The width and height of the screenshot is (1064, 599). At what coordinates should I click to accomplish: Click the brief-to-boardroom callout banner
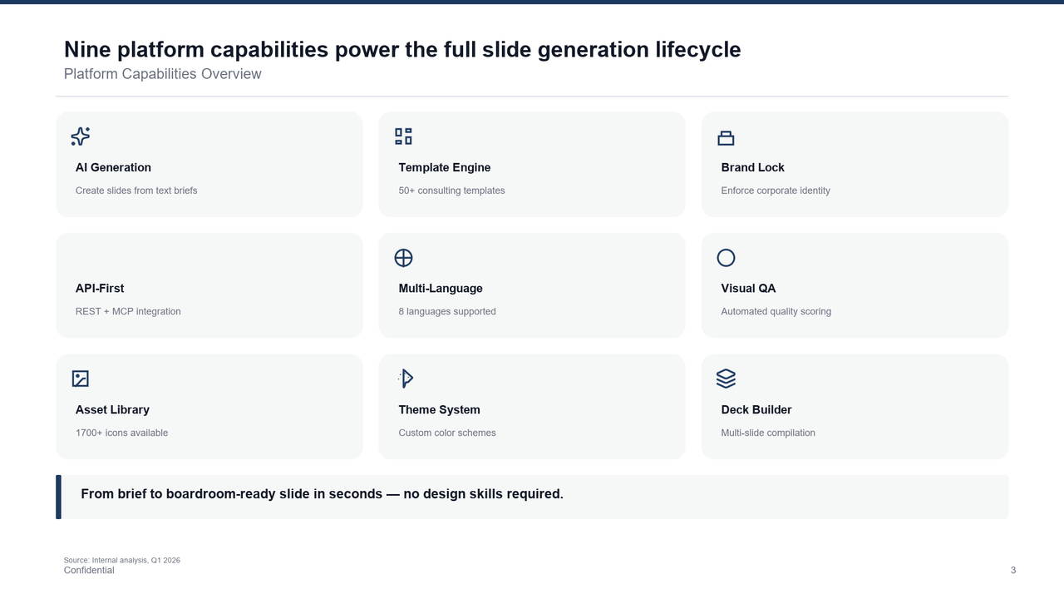click(532, 496)
